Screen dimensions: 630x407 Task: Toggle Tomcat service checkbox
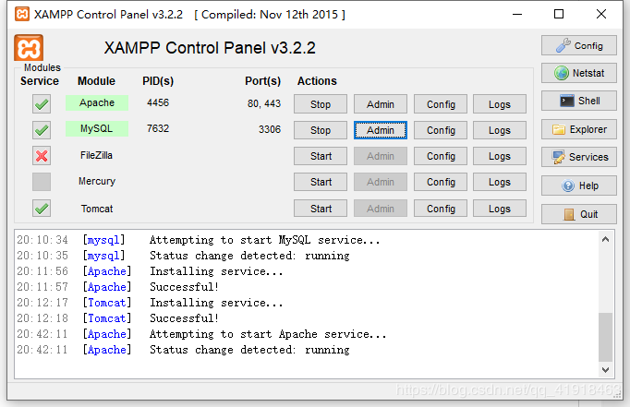click(42, 209)
